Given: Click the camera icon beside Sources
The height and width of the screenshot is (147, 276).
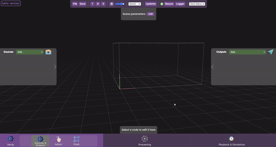Looking at the screenshot, I should [x=48, y=52].
